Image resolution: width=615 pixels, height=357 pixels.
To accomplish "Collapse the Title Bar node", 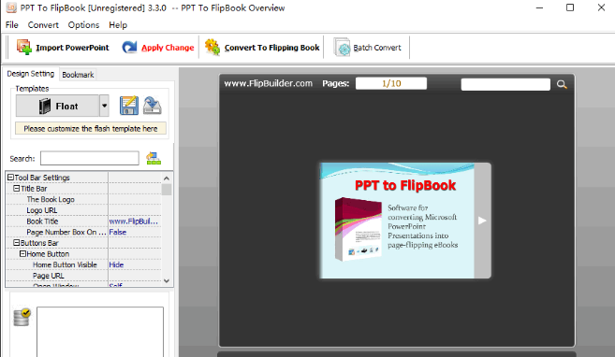I will [17, 188].
